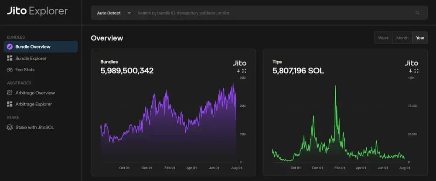Switch chart range to Month
Viewport: 436px width, 181px height.
pyautogui.click(x=402, y=38)
